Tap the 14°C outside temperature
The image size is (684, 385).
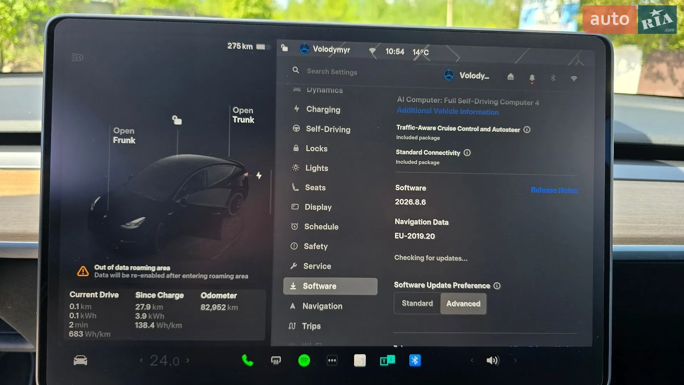421,52
